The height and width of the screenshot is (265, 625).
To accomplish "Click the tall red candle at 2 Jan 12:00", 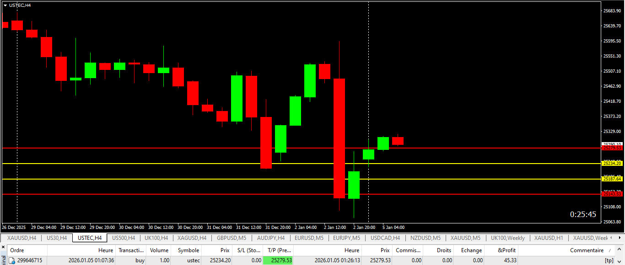I will (x=339, y=138).
